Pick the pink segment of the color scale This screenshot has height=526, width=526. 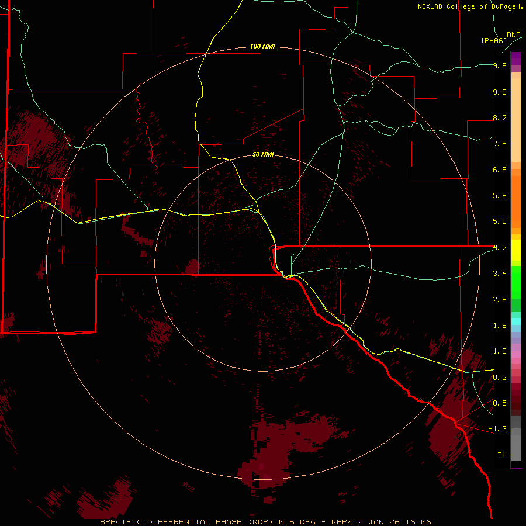coord(516,354)
